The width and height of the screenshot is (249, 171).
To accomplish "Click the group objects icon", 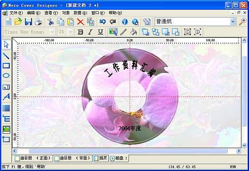I will (x=188, y=32).
